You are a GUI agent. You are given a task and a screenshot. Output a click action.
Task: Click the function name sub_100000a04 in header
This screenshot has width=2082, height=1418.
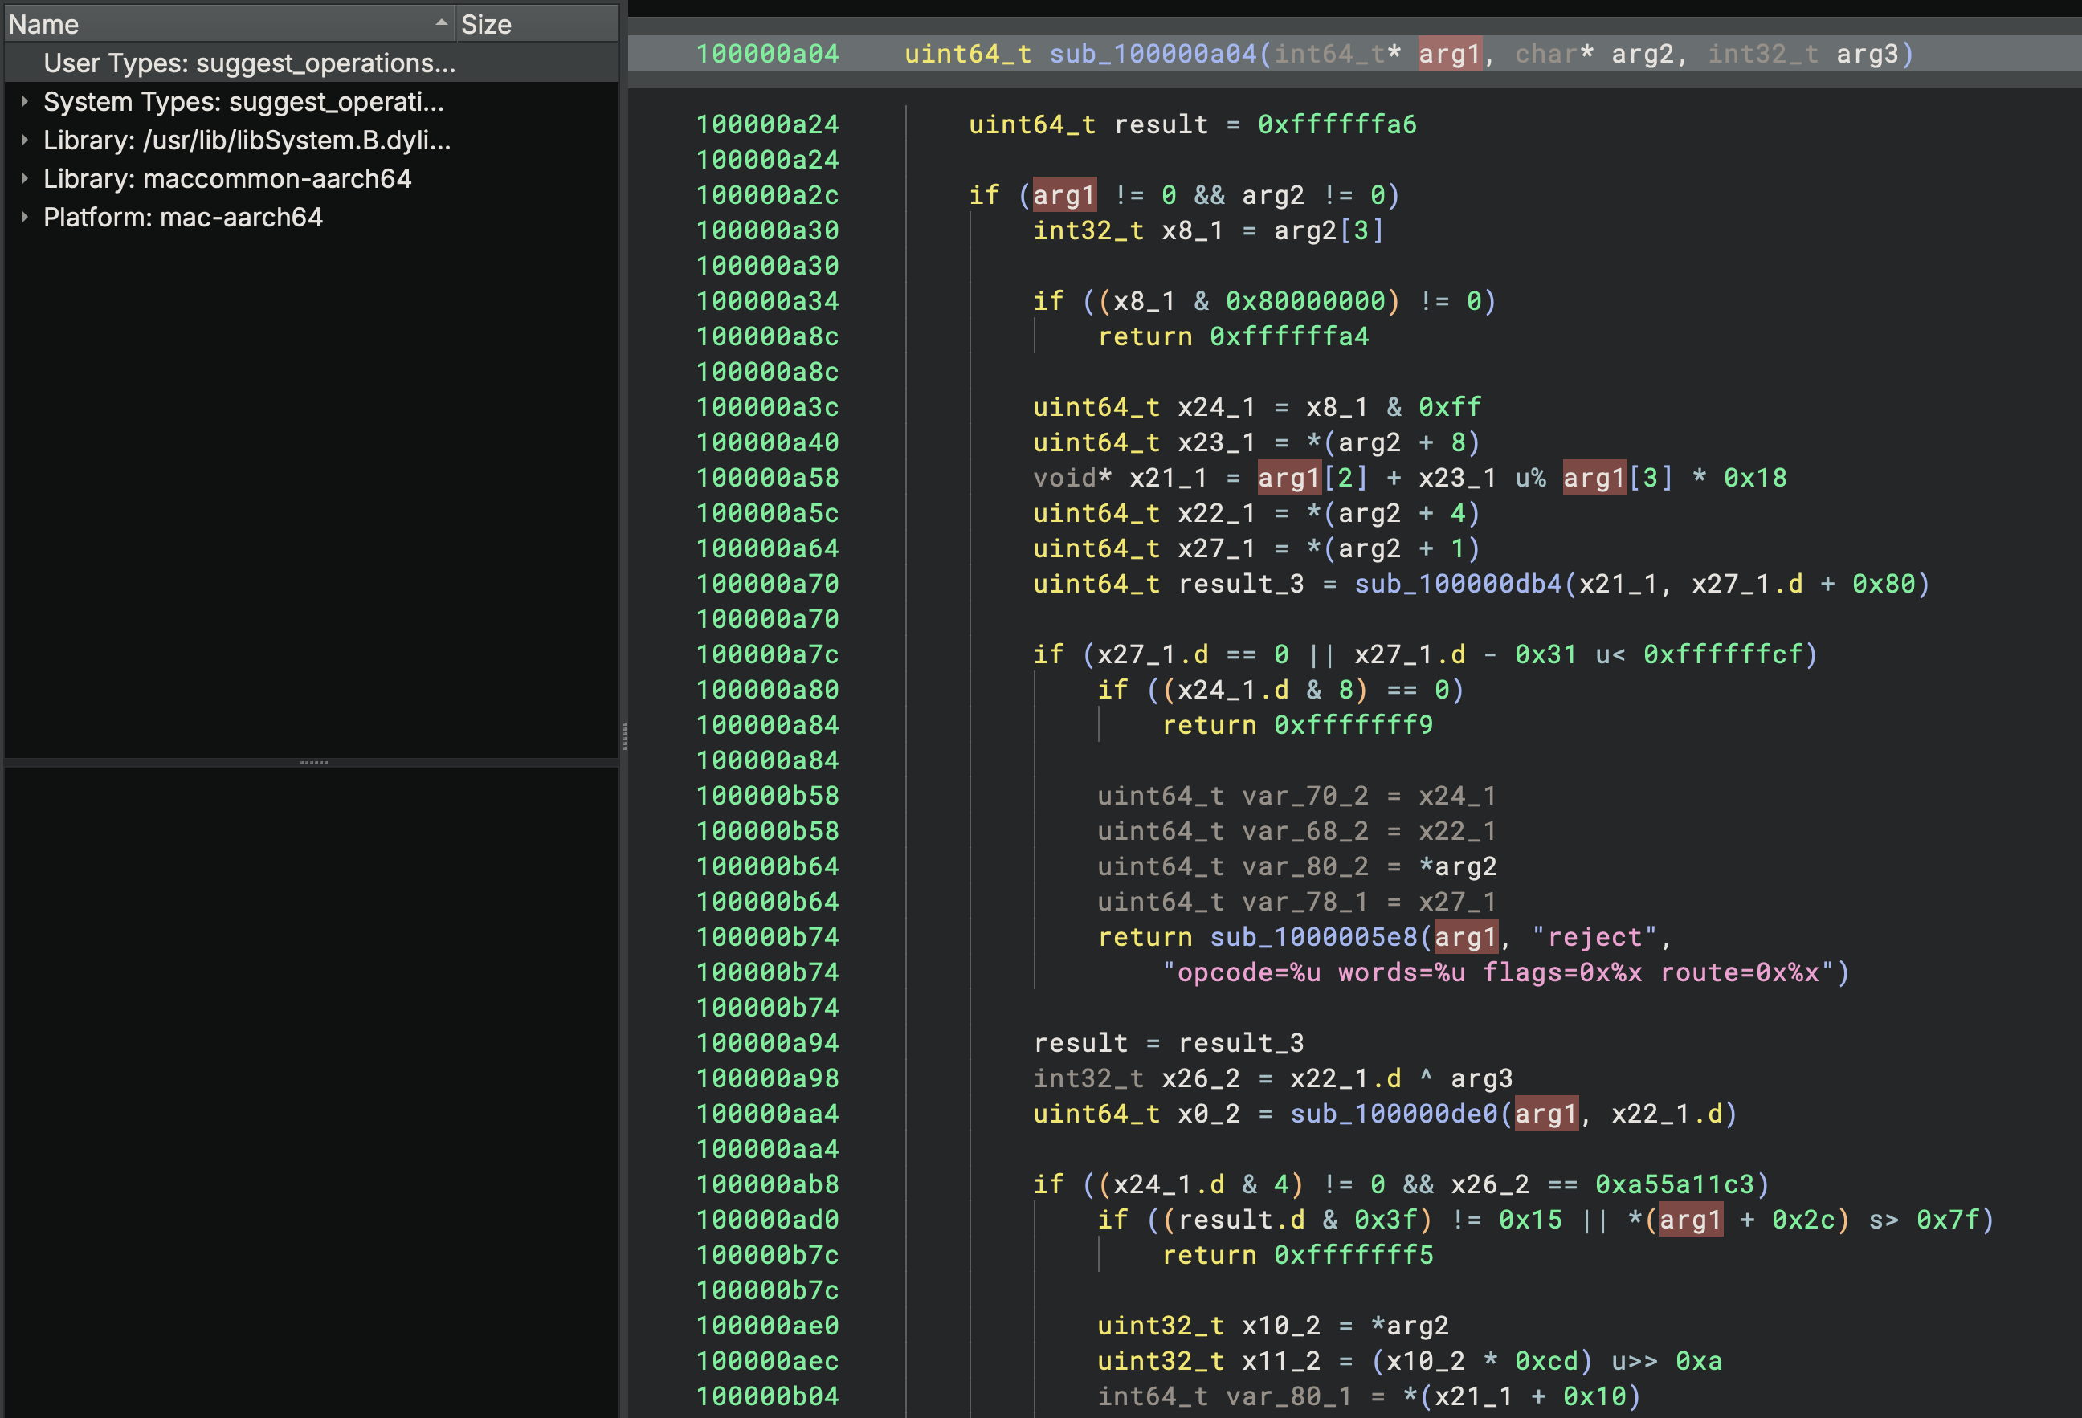pos(1153,55)
